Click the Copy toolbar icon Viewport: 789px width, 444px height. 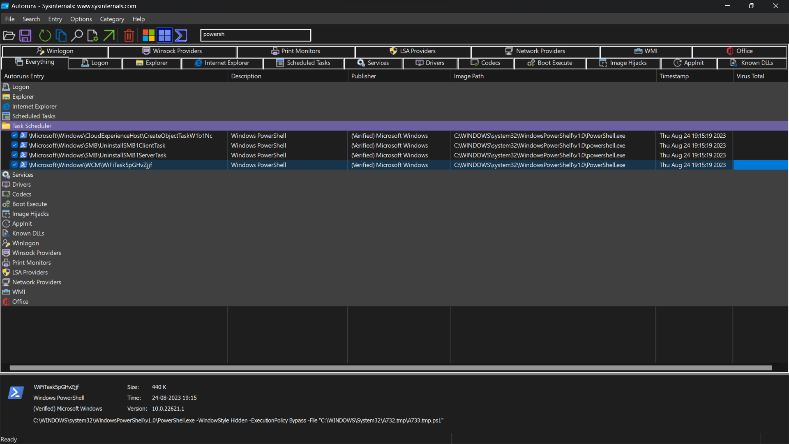(61, 36)
